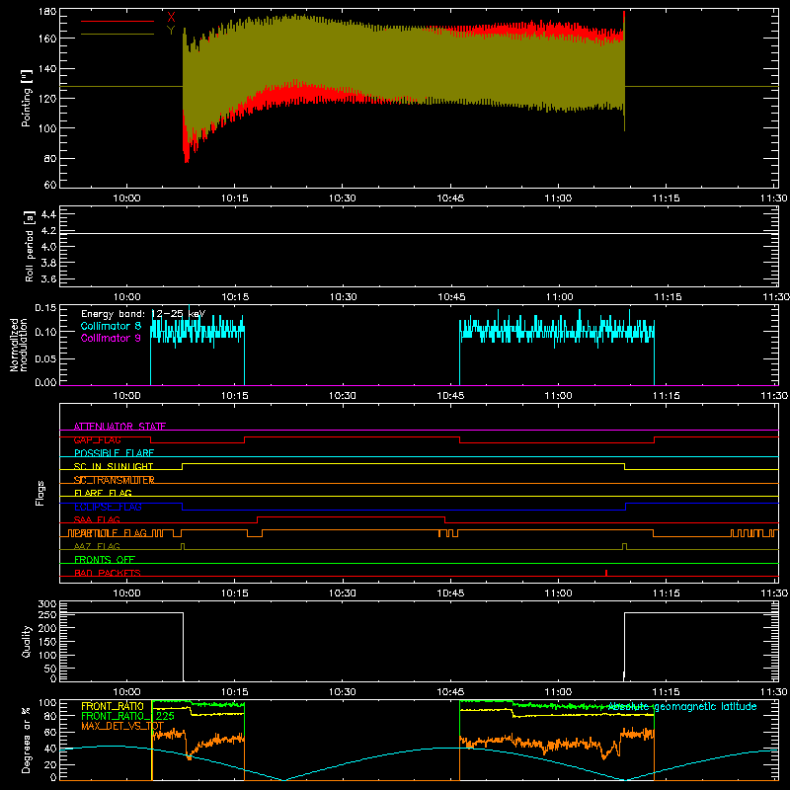Click 11:15 time label under Quality plot
The height and width of the screenshot is (790, 790).
pos(666,692)
